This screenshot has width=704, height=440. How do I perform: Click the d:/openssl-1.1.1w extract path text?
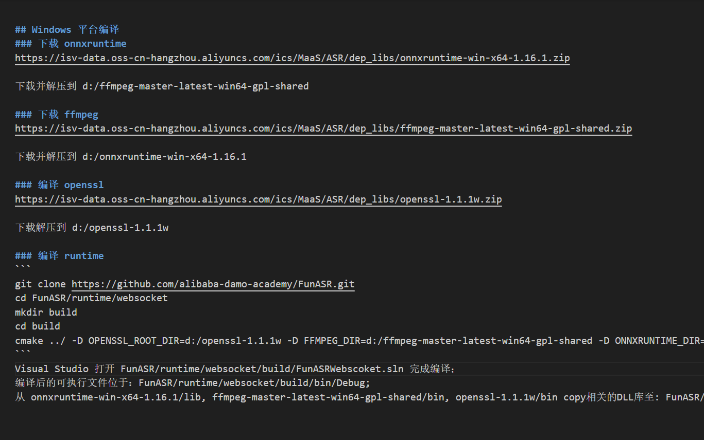pyautogui.click(x=120, y=228)
